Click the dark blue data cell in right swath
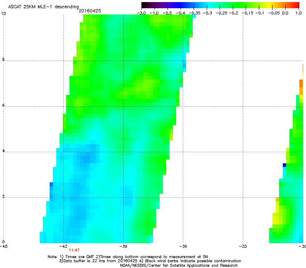 (284, 165)
